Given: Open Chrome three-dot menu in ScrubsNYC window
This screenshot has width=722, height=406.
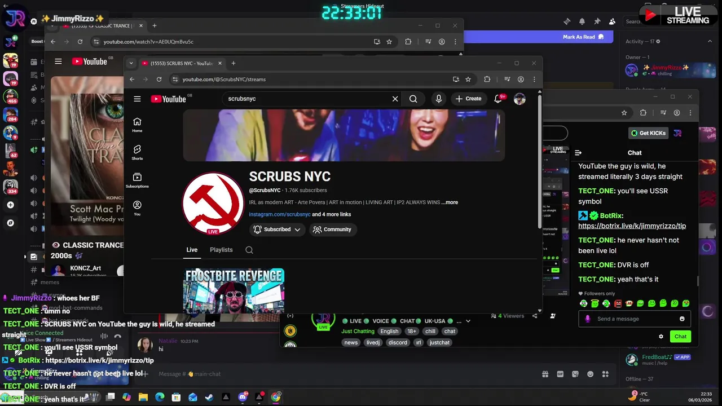Looking at the screenshot, I should (534, 80).
